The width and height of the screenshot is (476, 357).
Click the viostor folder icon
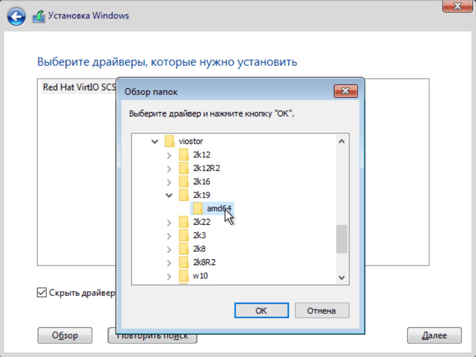point(170,141)
